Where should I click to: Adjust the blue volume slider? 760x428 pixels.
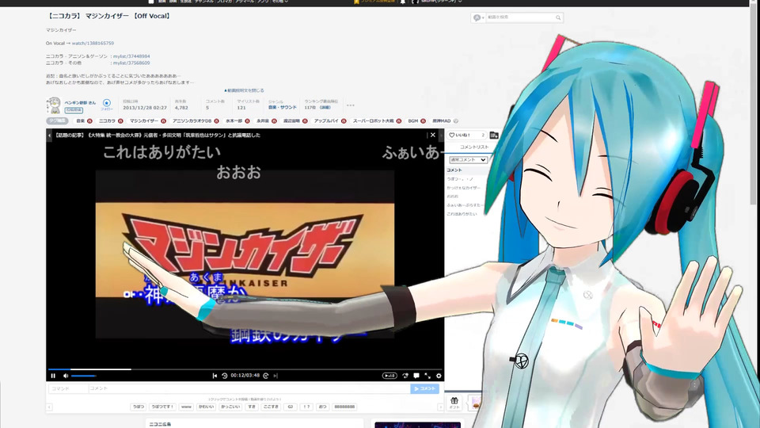tap(83, 376)
